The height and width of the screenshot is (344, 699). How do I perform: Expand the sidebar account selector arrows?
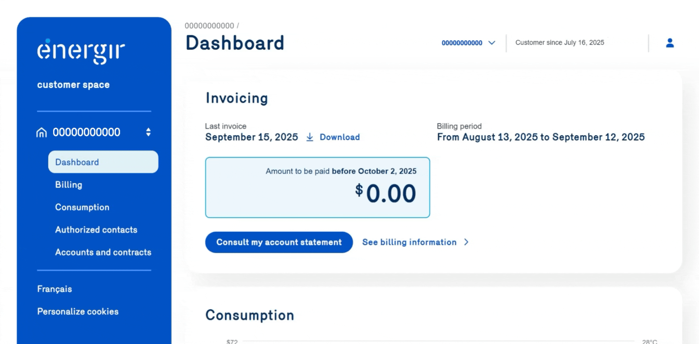click(x=148, y=132)
